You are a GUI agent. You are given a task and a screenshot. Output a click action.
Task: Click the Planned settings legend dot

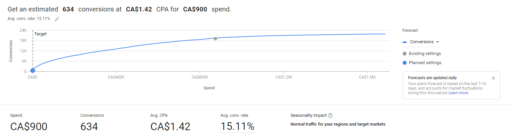pyautogui.click(x=405, y=63)
